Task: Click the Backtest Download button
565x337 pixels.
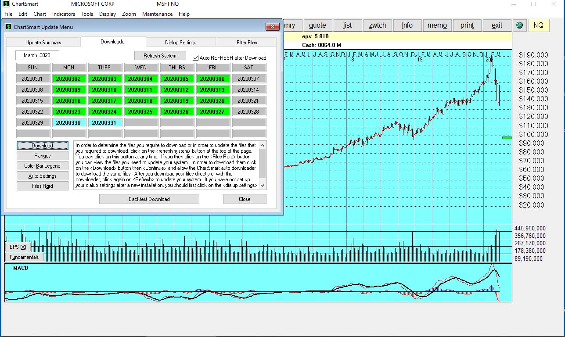Action: 149,199
